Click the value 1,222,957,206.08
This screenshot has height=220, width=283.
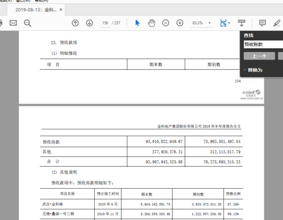(x=207, y=214)
